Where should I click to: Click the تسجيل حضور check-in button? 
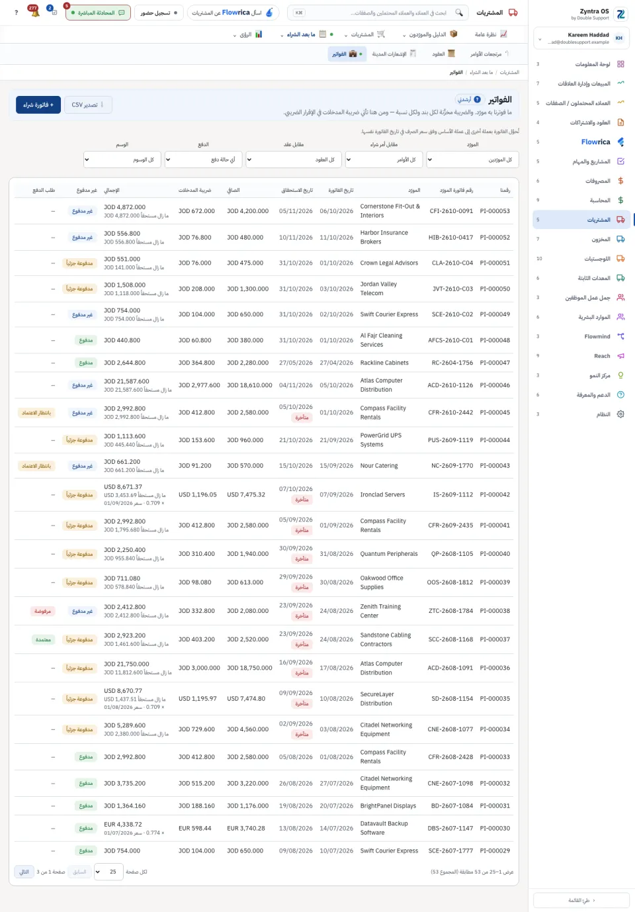click(158, 13)
